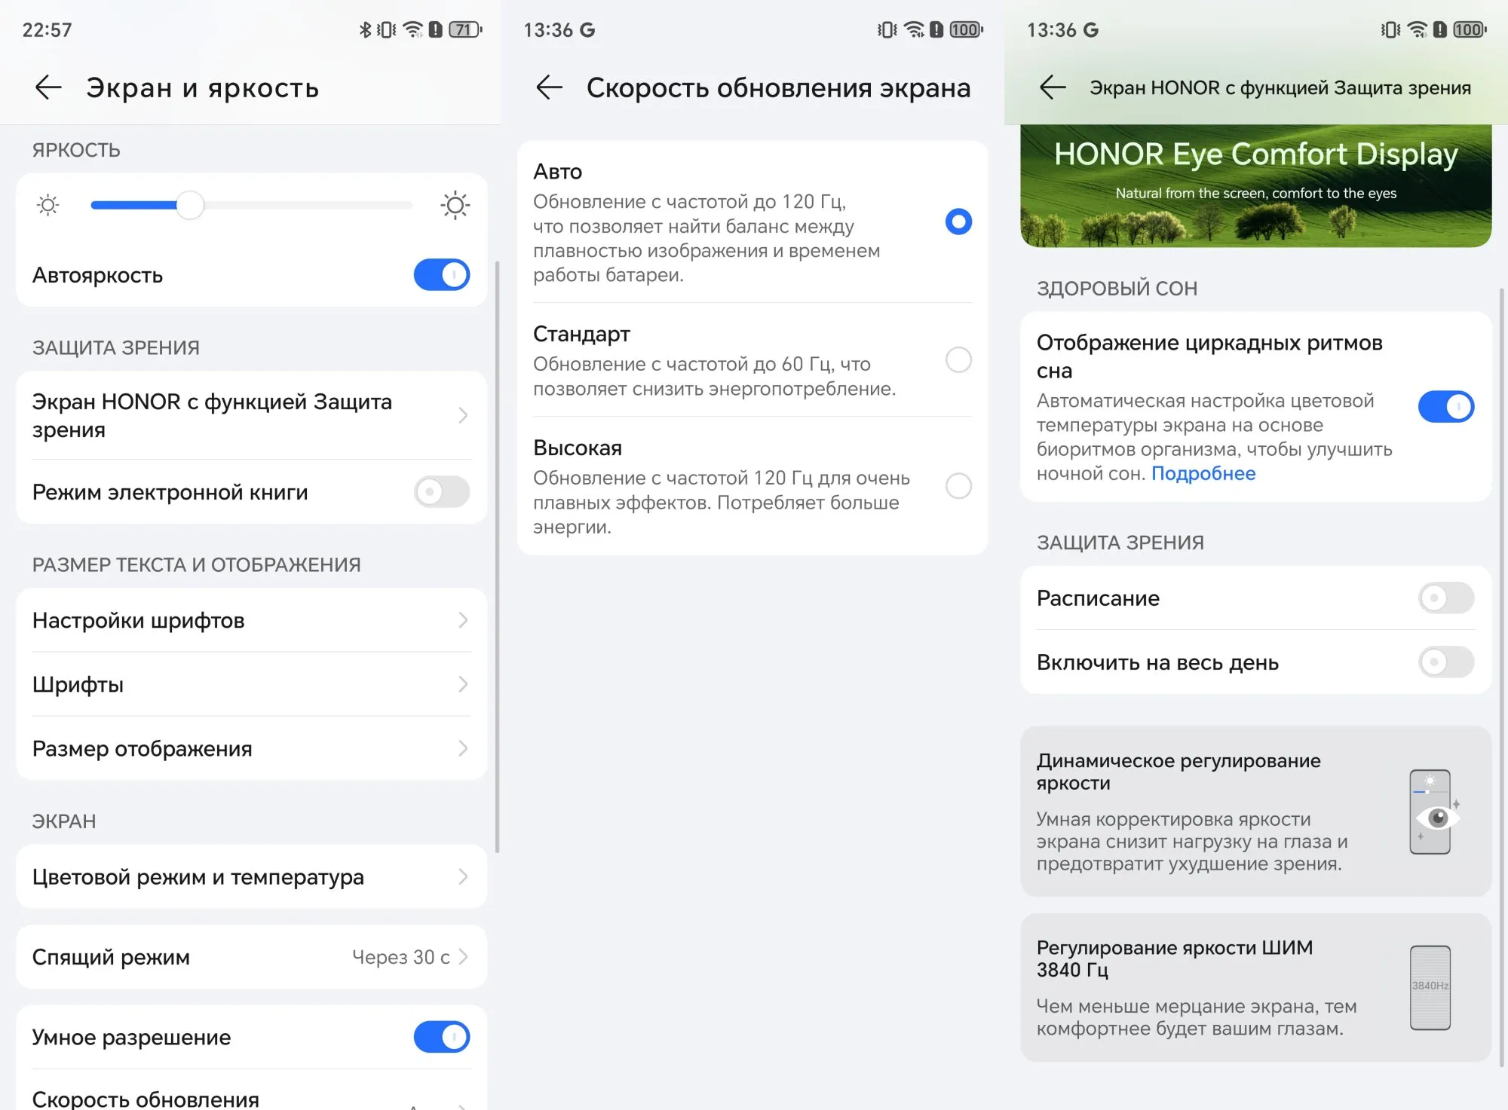Turn on Включить на весь день switch
Image resolution: width=1508 pixels, height=1110 pixels.
[x=1446, y=662]
